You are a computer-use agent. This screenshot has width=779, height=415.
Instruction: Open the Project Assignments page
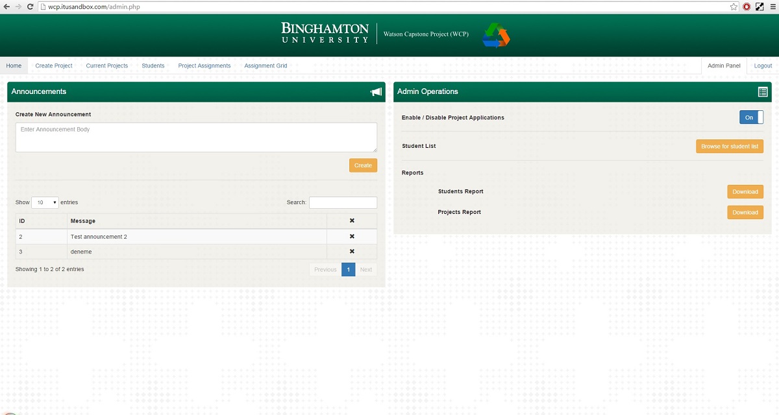coord(204,65)
